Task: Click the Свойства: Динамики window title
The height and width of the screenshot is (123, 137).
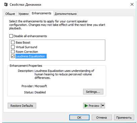Action: coord(26,5)
